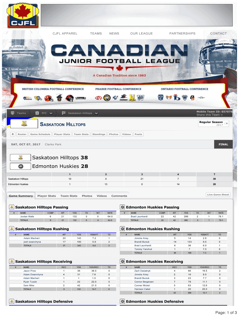Click the Share this Team link
The width and height of the screenshot is (239, 318).
209,115
